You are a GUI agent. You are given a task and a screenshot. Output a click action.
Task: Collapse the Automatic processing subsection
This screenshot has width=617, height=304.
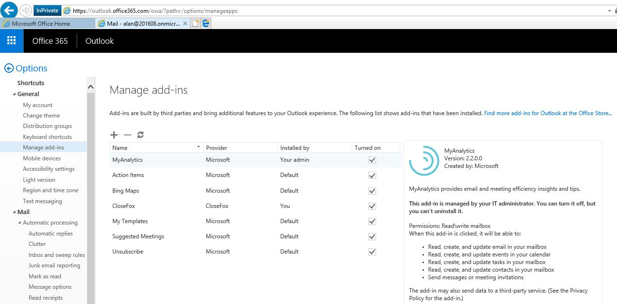tap(19, 223)
